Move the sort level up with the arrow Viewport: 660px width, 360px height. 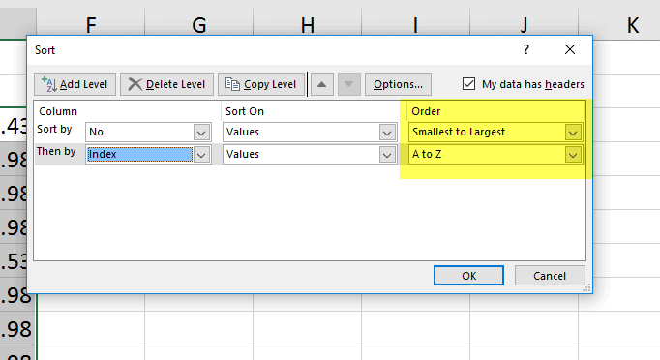pos(322,84)
